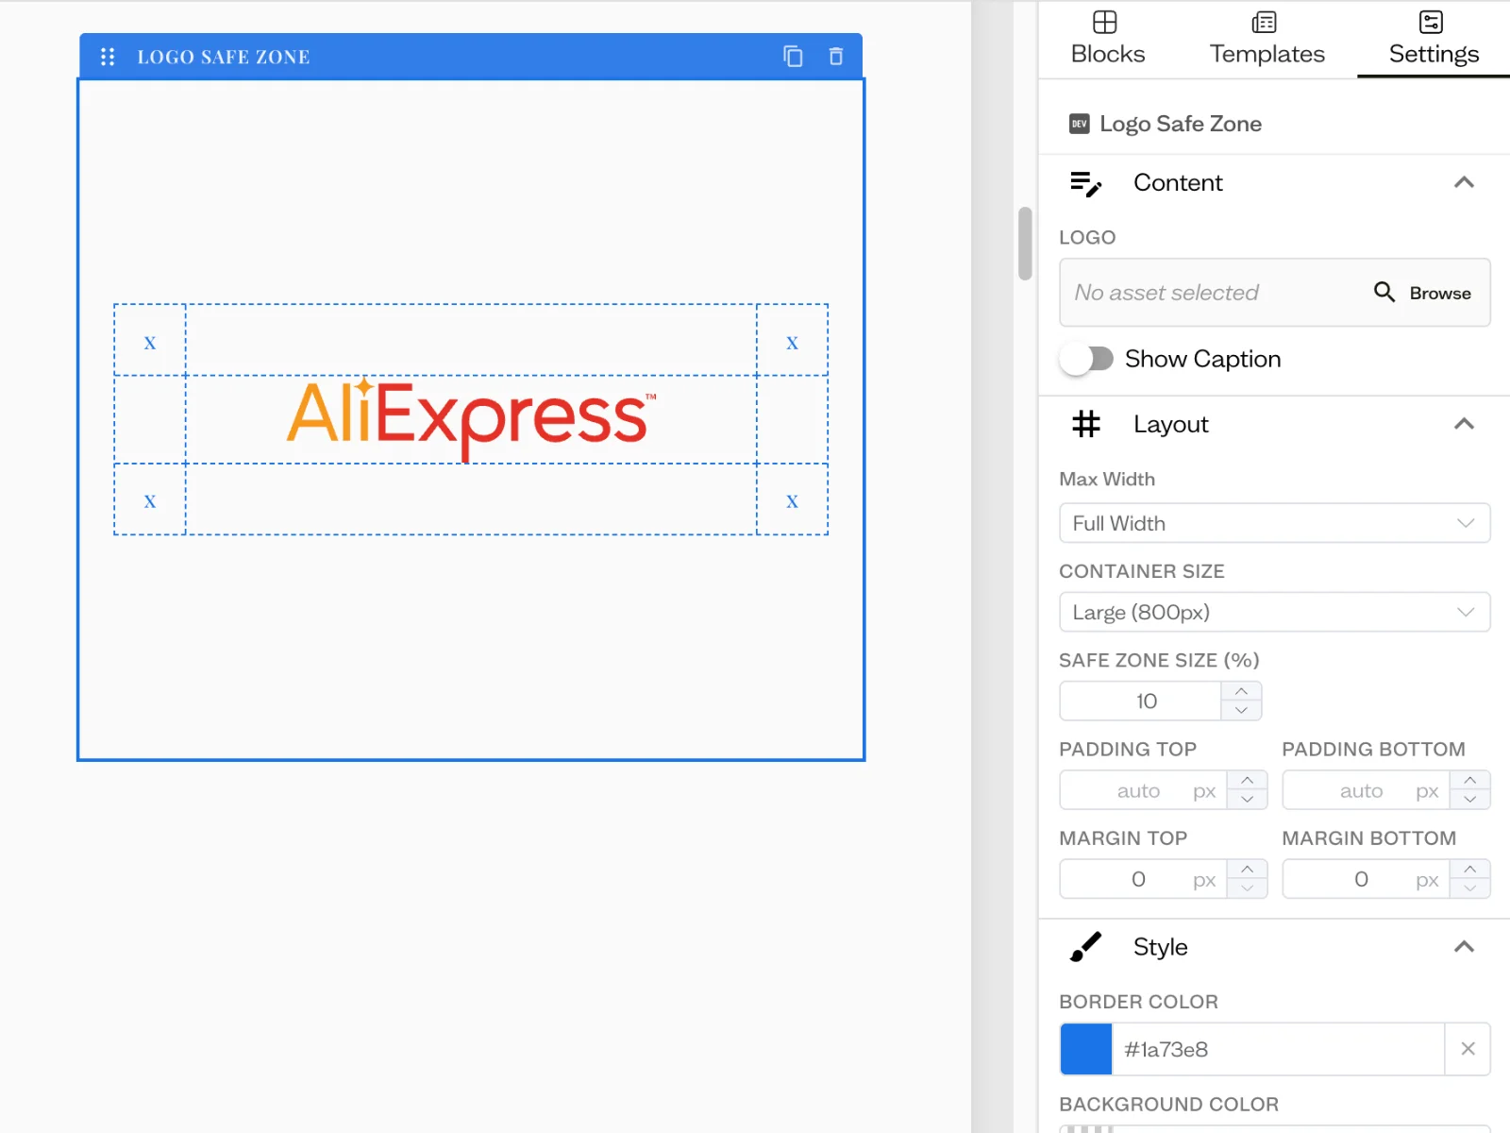The image size is (1510, 1133).
Task: Click the AliExpress logo in the canvas
Action: pos(471,419)
